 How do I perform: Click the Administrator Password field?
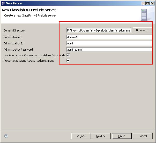109,50
